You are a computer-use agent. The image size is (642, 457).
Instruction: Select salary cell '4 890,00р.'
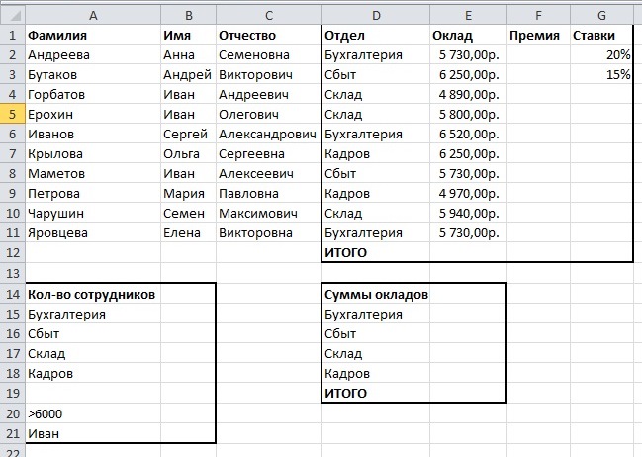point(469,95)
